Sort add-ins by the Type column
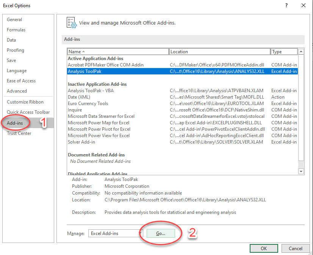Screen dimensions: 313x255 [x=284, y=51]
